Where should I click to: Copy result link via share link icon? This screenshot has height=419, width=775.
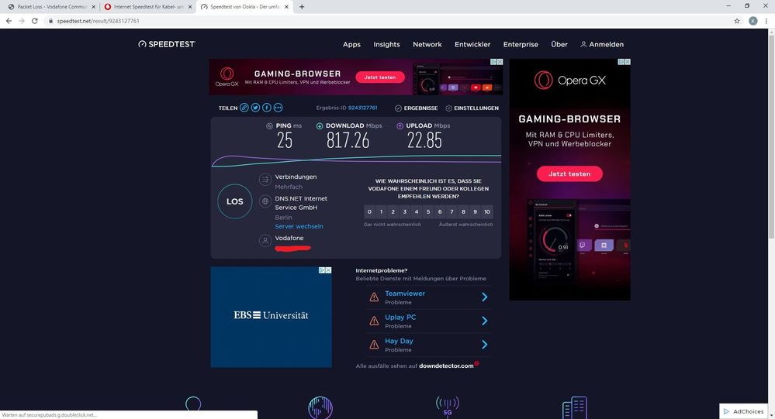[x=244, y=108]
